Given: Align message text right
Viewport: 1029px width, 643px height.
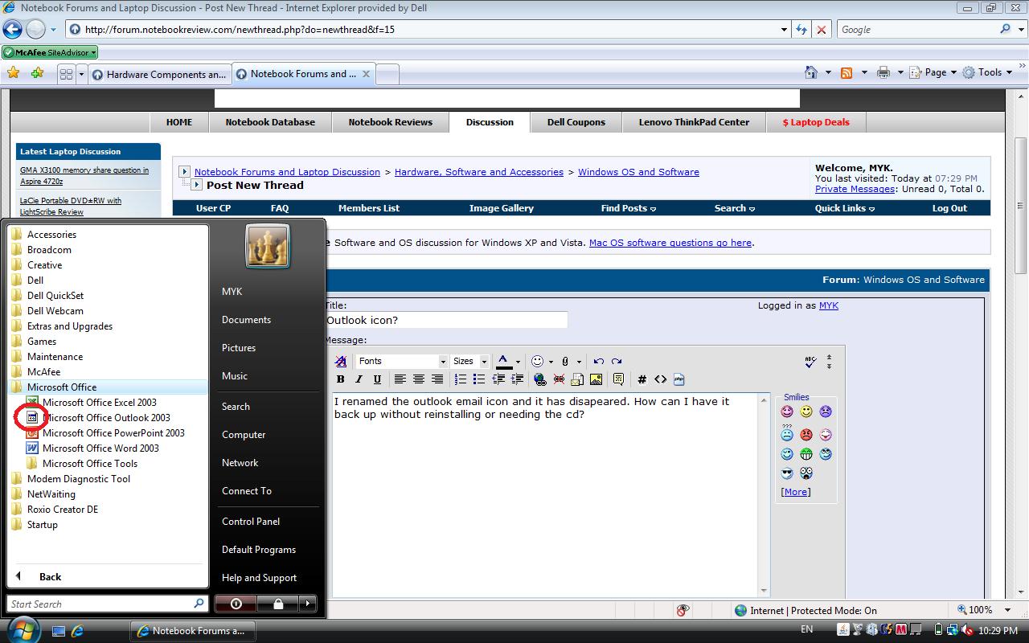Looking at the screenshot, I should coord(437,379).
